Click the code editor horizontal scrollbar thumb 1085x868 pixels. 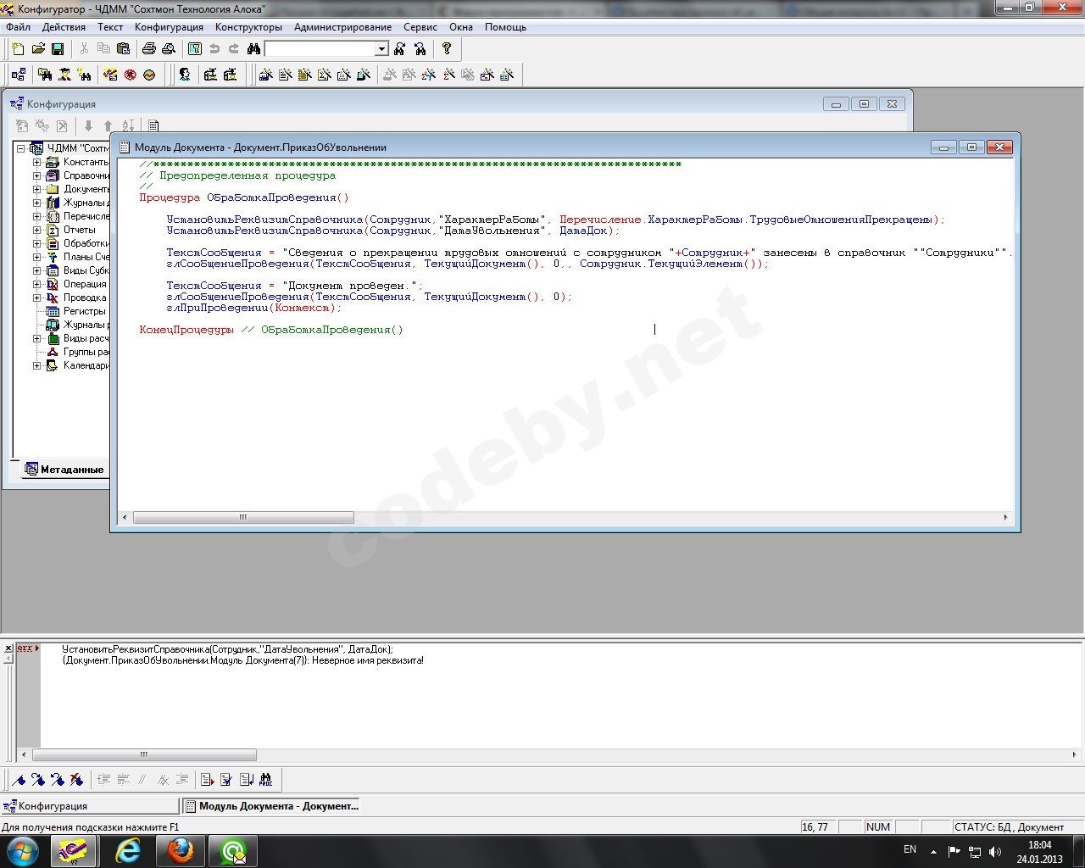coord(243,517)
